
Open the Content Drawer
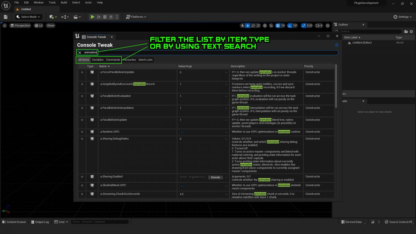tap(14, 222)
